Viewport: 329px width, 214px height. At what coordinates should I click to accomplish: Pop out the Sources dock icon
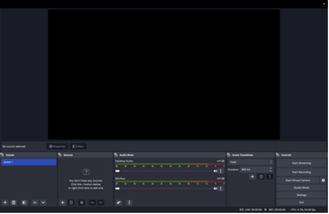pyautogui.click(x=60, y=155)
